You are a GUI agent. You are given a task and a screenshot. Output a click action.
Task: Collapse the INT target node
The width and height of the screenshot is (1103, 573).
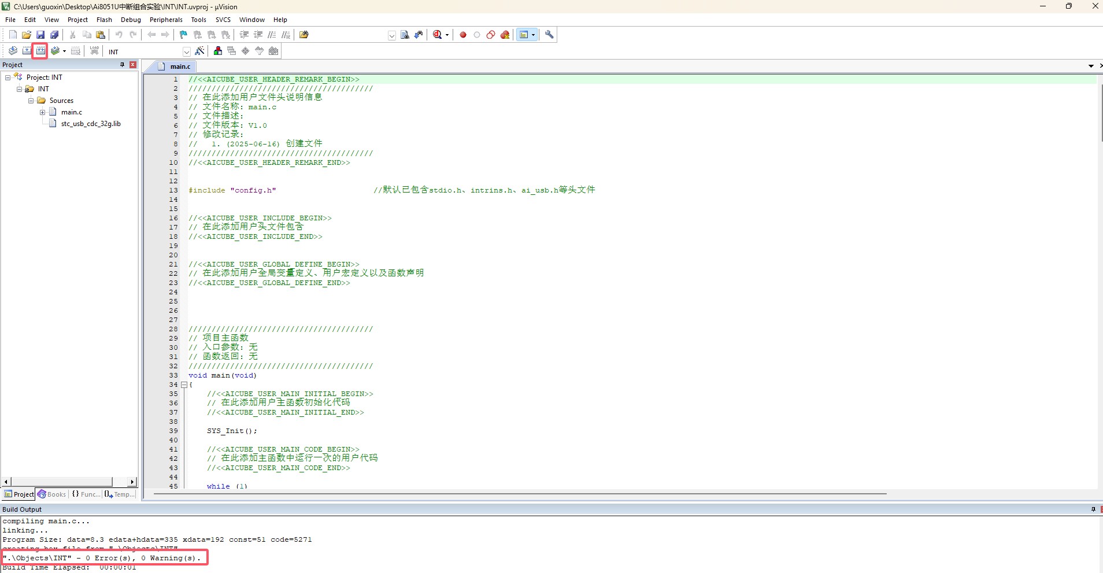tap(19, 89)
